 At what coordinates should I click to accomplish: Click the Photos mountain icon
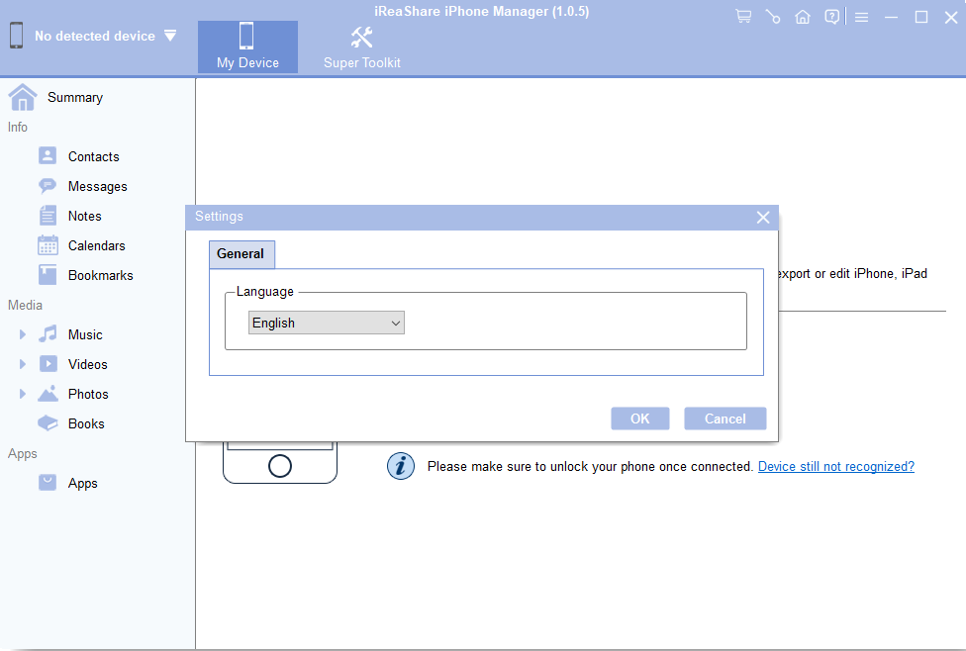(48, 394)
